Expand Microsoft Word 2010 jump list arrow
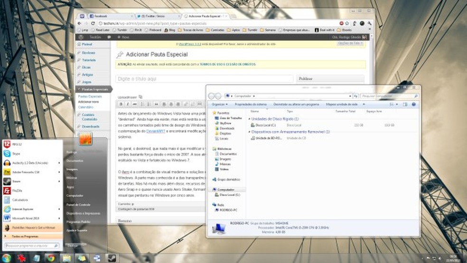Screen dimensions: 467x263 59,218
